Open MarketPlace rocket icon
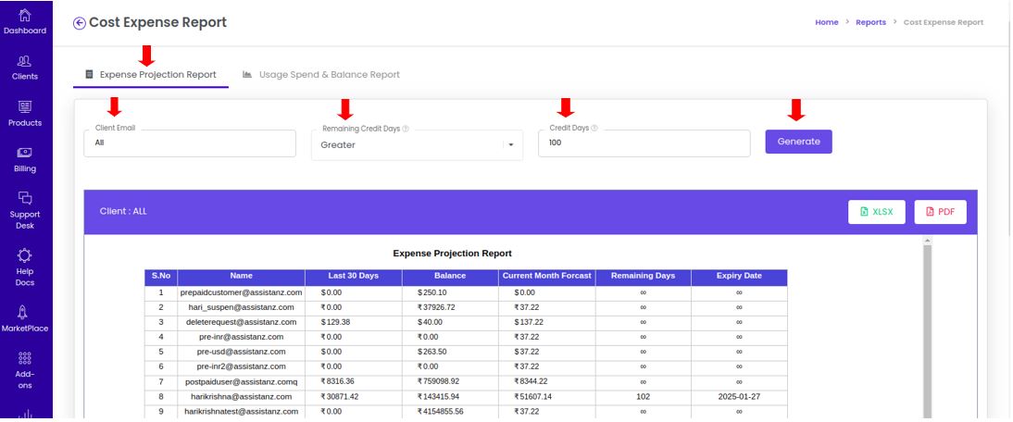The width and height of the screenshot is (1013, 422). tap(25, 312)
